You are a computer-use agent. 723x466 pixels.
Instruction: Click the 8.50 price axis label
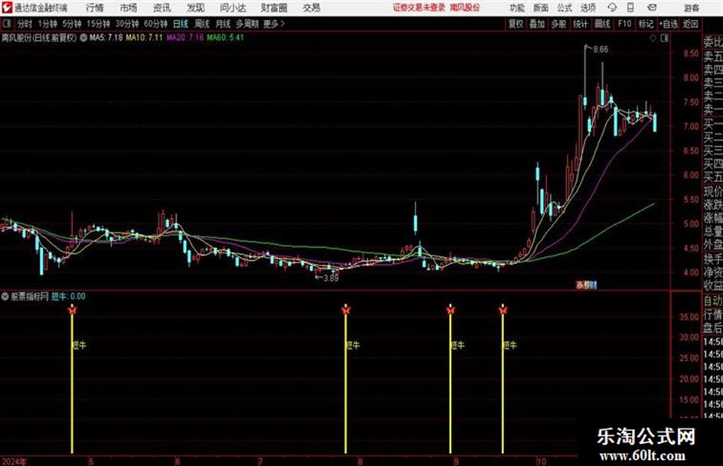691,54
